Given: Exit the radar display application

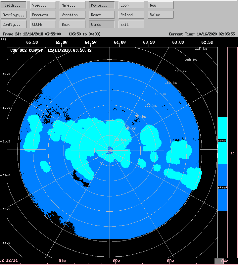Looking at the screenshot, I should point(131,25).
